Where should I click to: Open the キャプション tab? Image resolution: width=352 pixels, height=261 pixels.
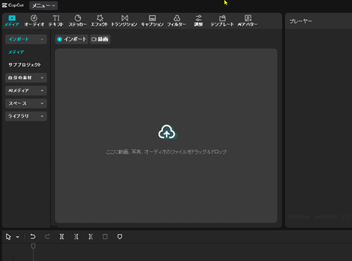coord(152,21)
